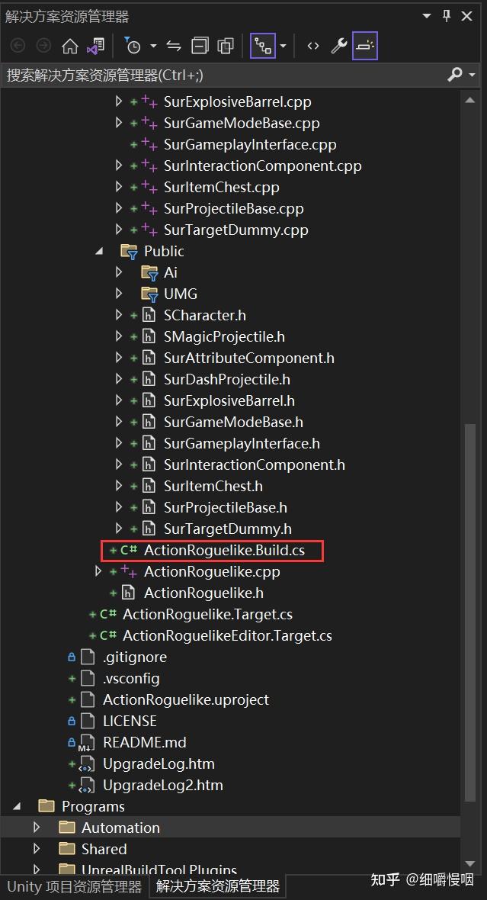
Task: Open the search options dropdown arrow
Action: click(x=473, y=75)
